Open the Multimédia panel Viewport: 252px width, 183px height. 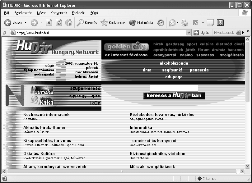coord(141,23)
